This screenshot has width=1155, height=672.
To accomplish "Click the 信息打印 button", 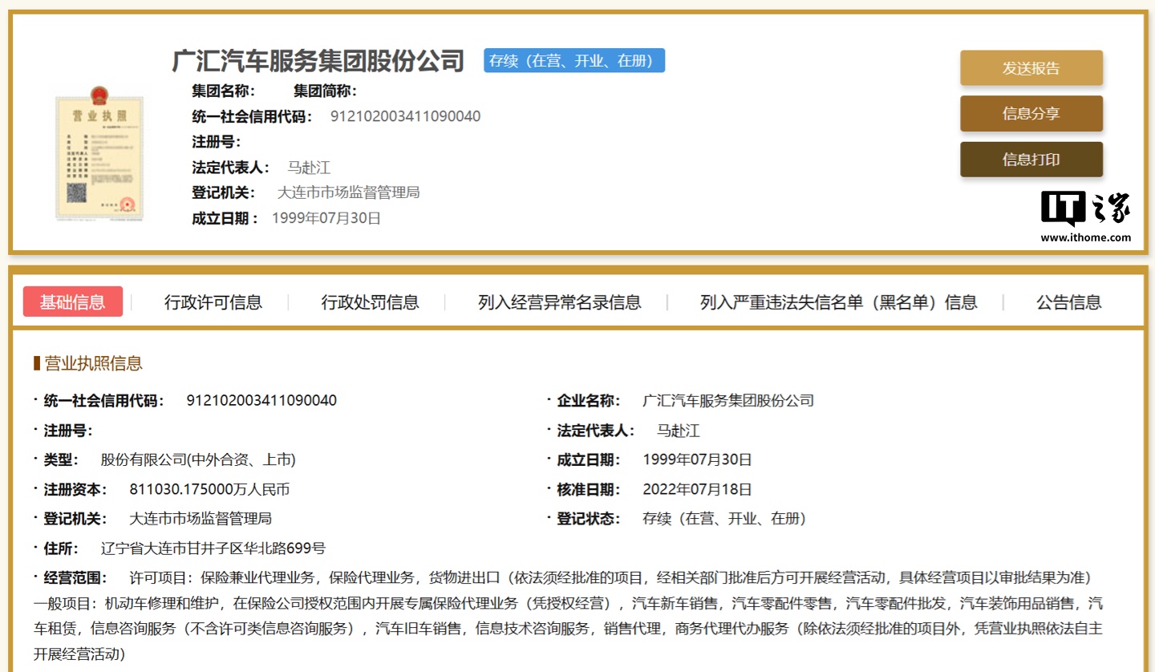I will tap(1031, 160).
